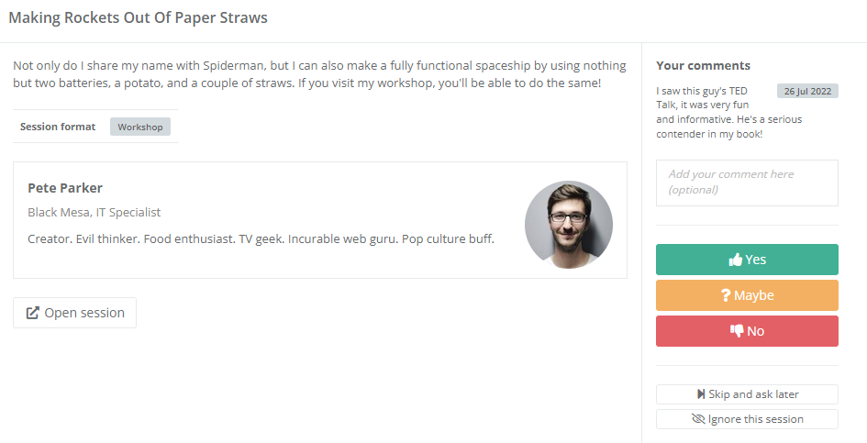The height and width of the screenshot is (443, 867).
Task: Click the 'Session format' label
Action: (x=58, y=127)
